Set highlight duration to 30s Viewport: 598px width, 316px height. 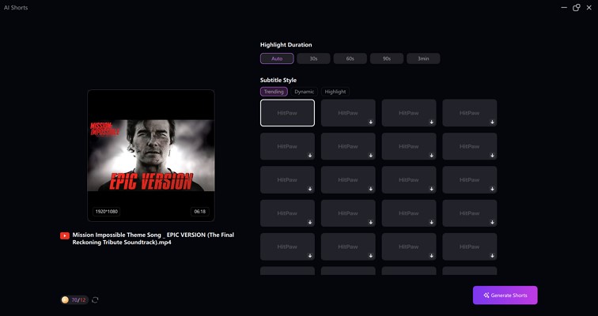313,58
